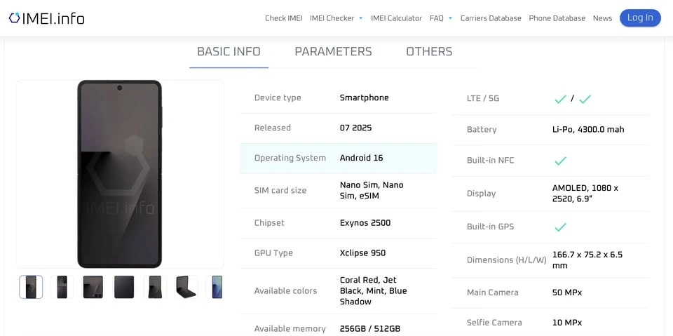Go to the IMEI Calculator page
The height and width of the screenshot is (336, 673).
[396, 18]
